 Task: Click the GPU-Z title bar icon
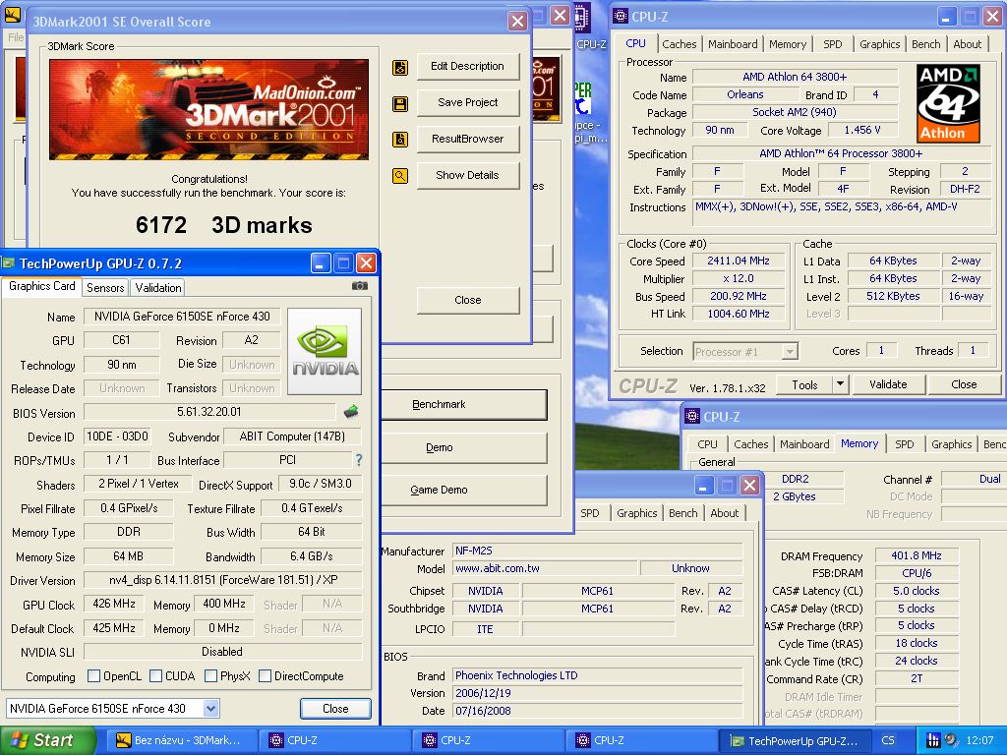pos(8,262)
